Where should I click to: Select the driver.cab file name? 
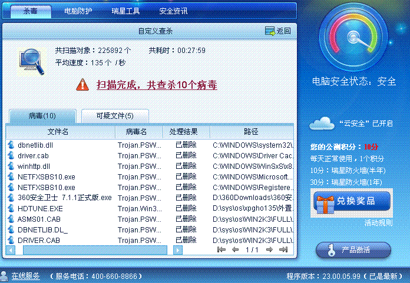click(33, 156)
